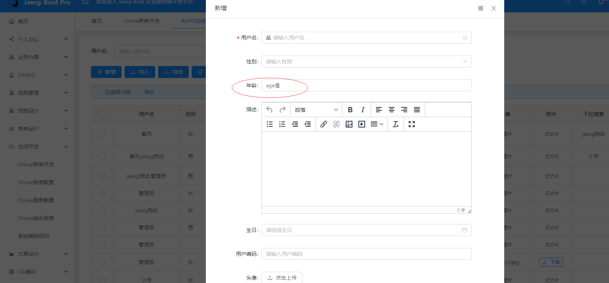Screen dimensions: 609x283
Task: Click the 新增 button on the list page
Action: point(106,72)
